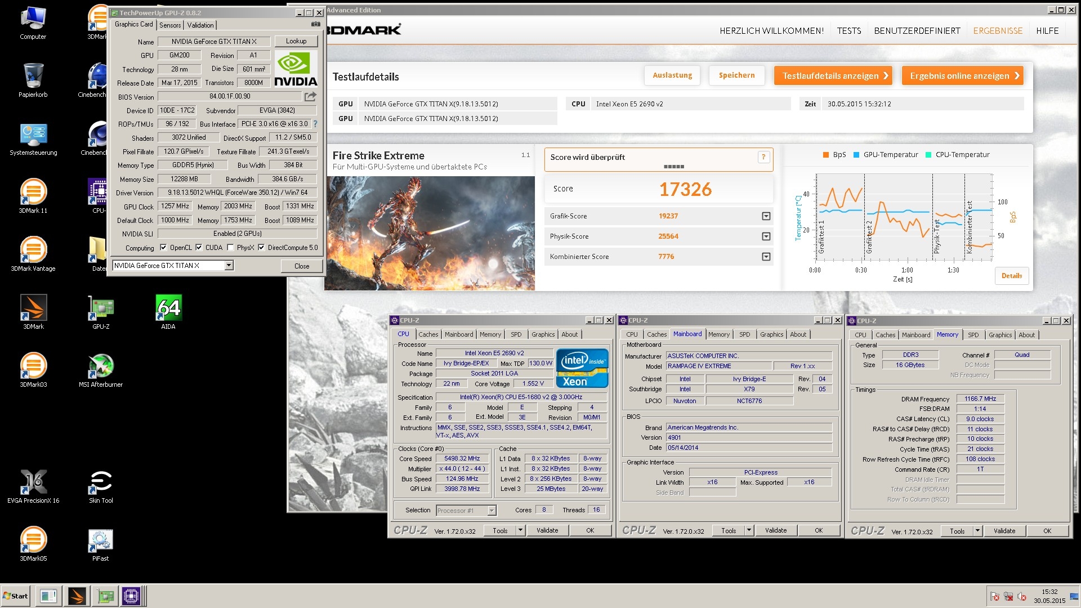Click the Lookup button in GPU-Z
The height and width of the screenshot is (608, 1081).
pos(296,41)
